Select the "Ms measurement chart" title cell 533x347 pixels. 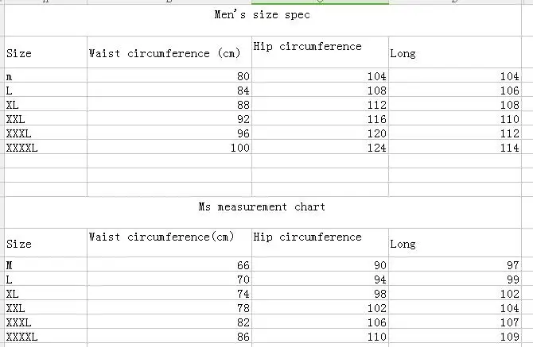click(x=263, y=212)
